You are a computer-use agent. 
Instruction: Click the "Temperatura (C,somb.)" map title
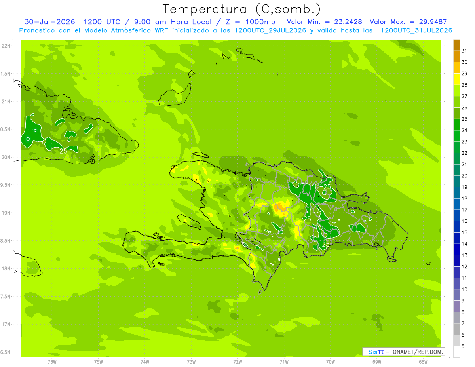(x=242, y=10)
